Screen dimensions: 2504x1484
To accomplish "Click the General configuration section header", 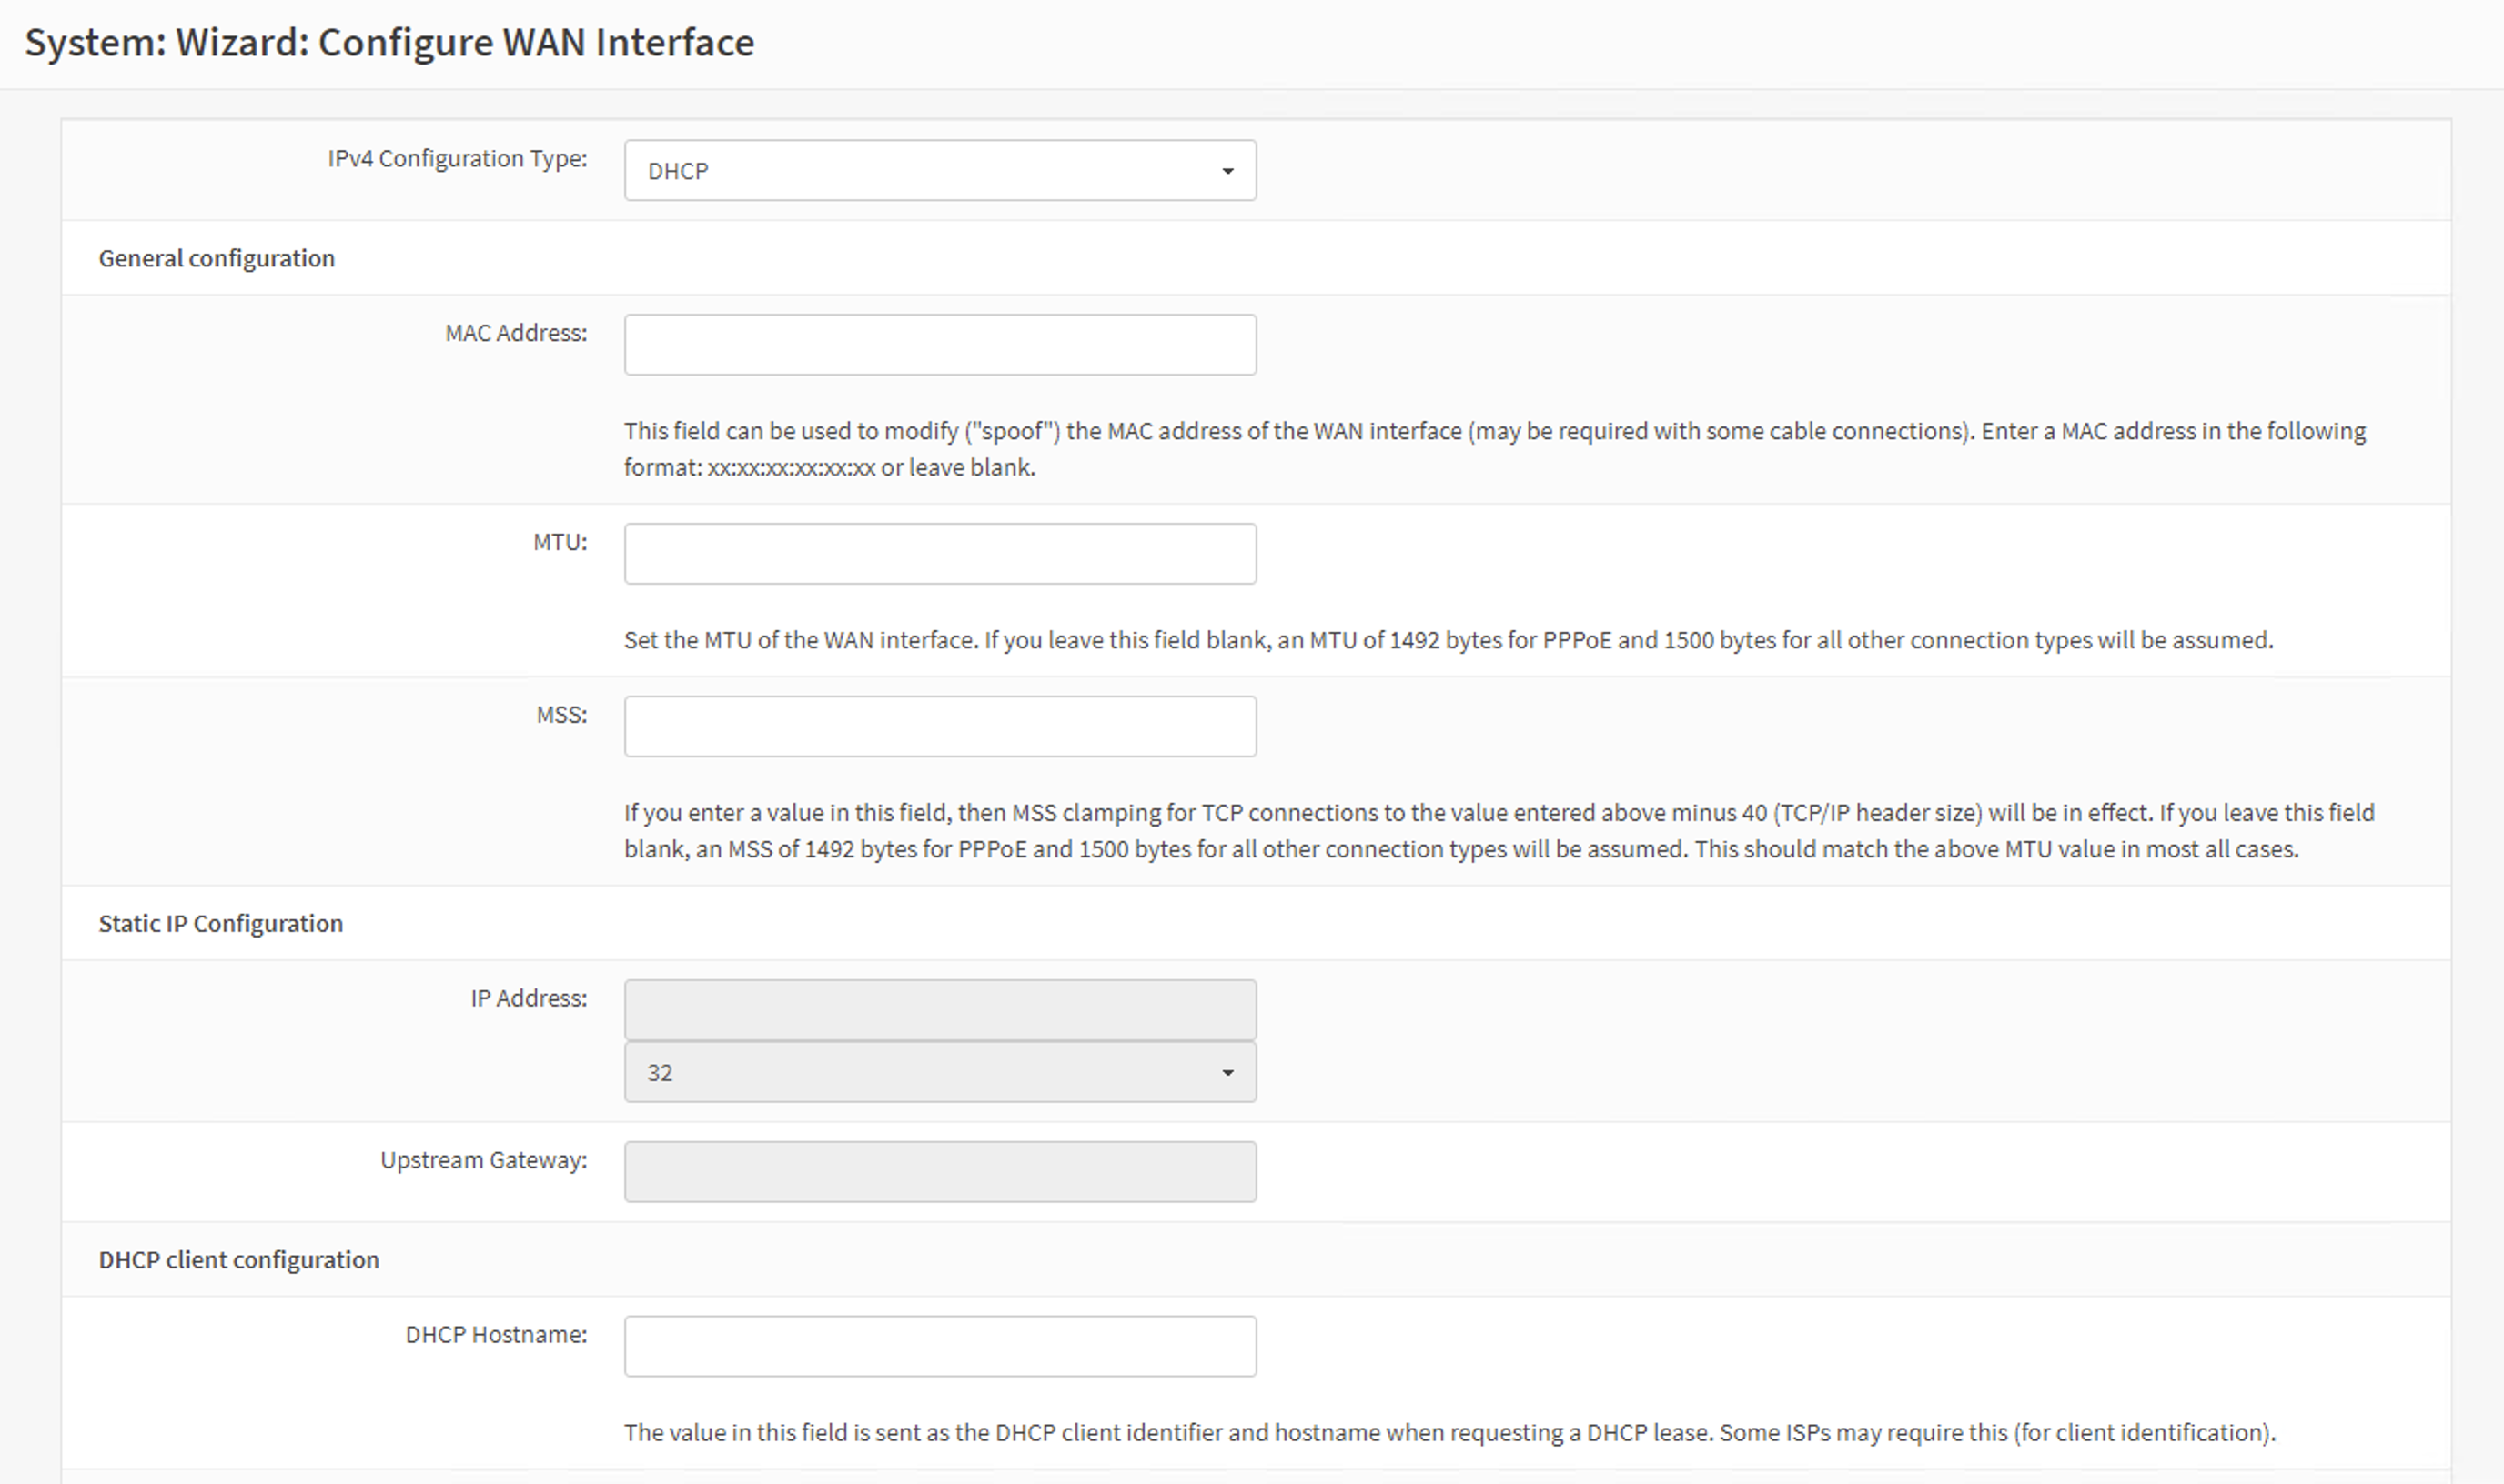I will pos(216,258).
